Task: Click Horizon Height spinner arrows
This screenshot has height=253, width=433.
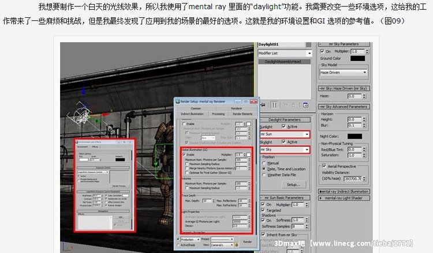Action: 364,119
